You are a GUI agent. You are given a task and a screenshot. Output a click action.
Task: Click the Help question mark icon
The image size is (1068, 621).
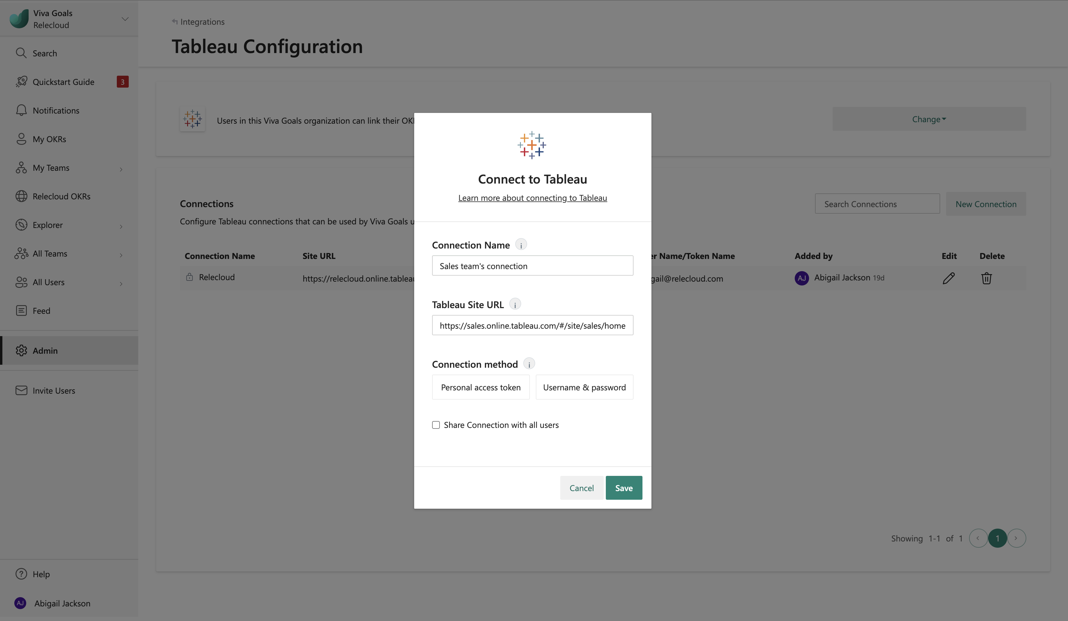(20, 574)
